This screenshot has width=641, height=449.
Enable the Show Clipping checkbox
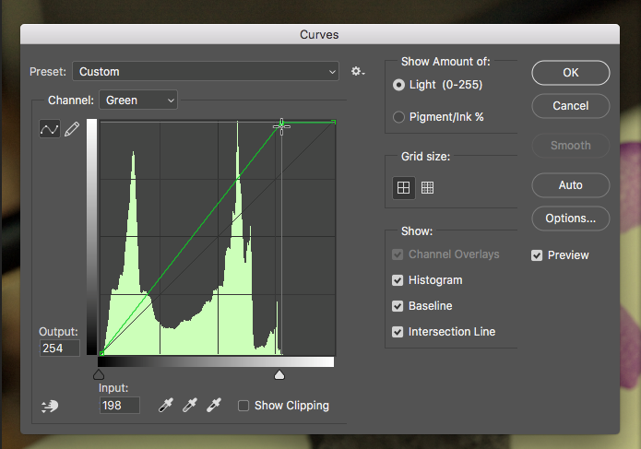pos(243,406)
